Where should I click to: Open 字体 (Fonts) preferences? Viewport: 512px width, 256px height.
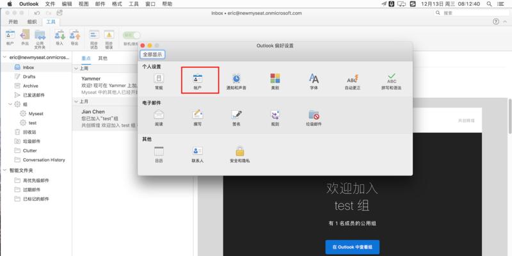(314, 82)
